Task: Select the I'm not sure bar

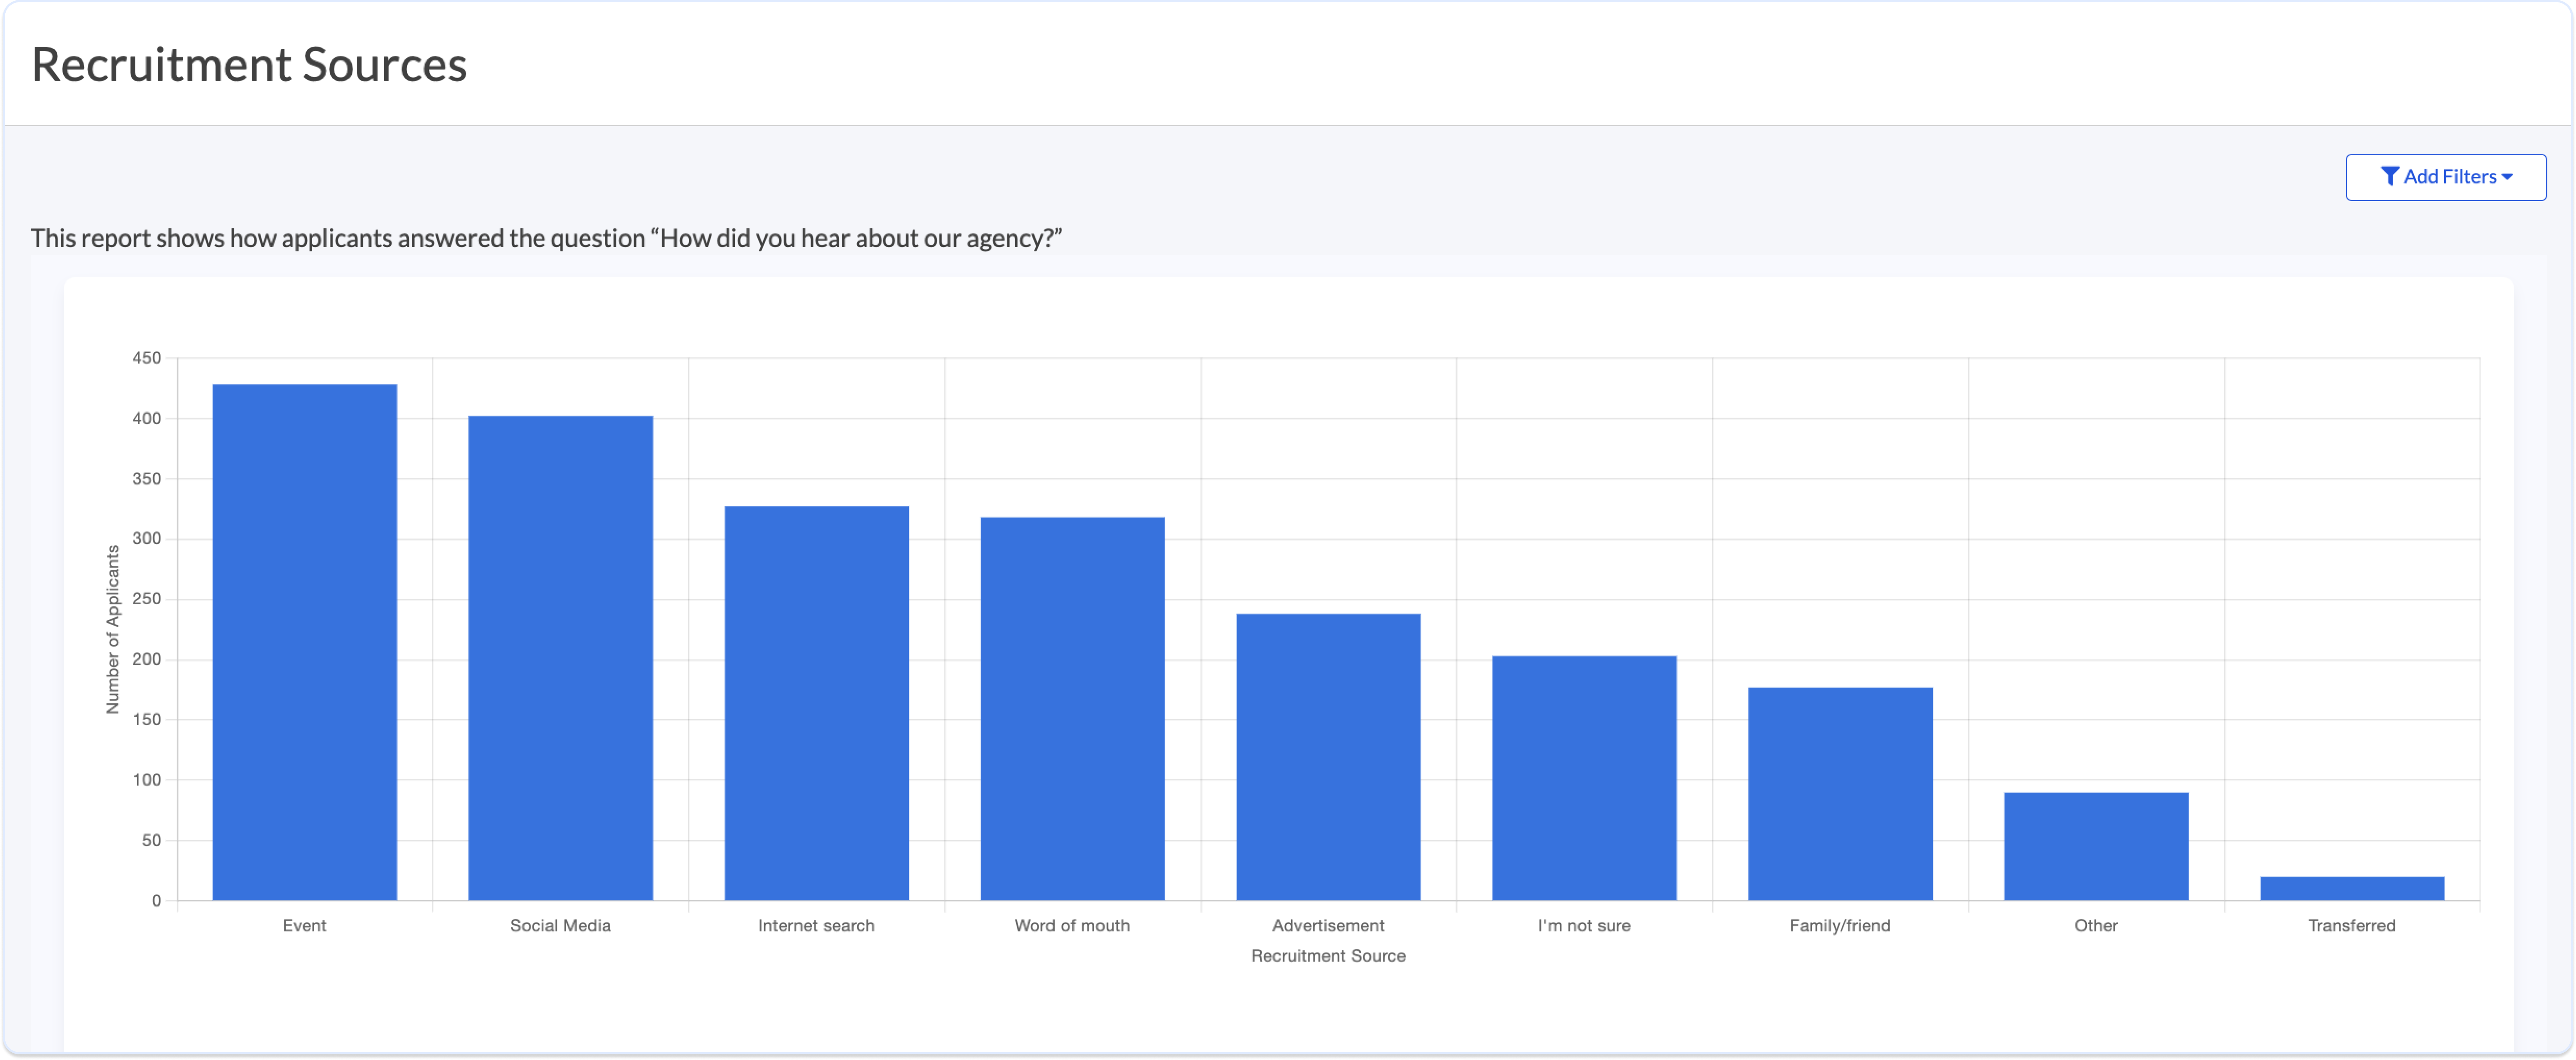Action: click(x=1585, y=778)
